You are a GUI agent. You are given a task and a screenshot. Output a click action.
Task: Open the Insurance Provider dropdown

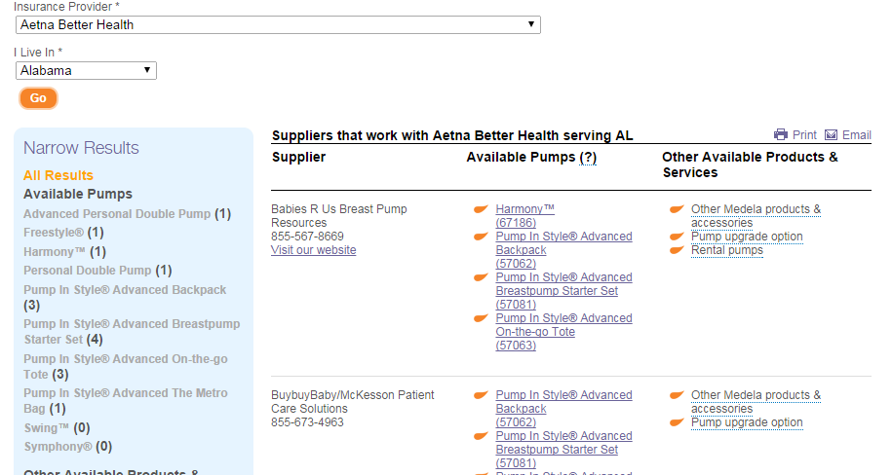278,25
